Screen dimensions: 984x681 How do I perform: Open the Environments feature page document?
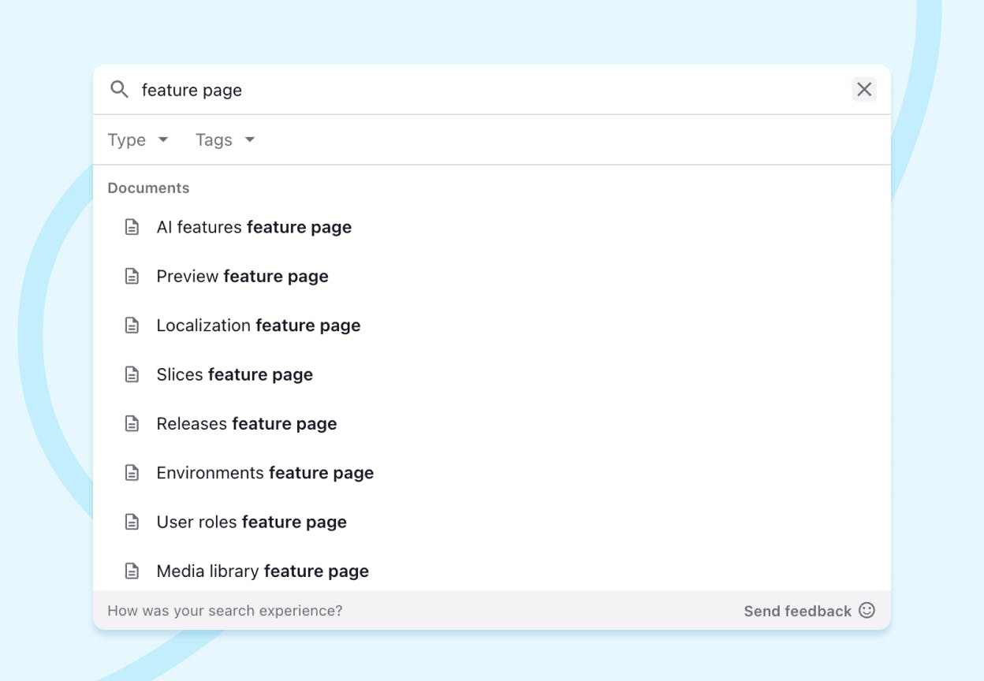265,473
